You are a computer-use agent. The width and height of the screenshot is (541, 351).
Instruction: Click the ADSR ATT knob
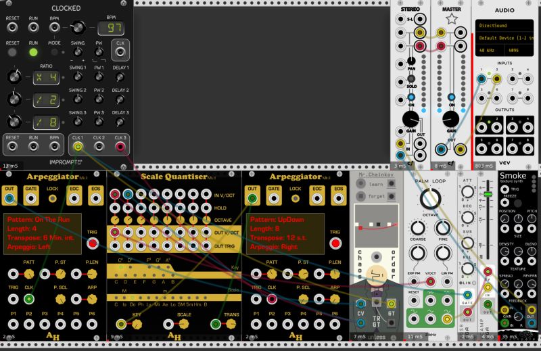467,192
